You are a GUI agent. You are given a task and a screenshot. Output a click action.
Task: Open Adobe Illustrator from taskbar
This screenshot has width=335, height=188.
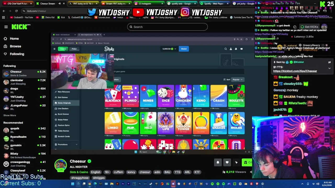coord(118,184)
